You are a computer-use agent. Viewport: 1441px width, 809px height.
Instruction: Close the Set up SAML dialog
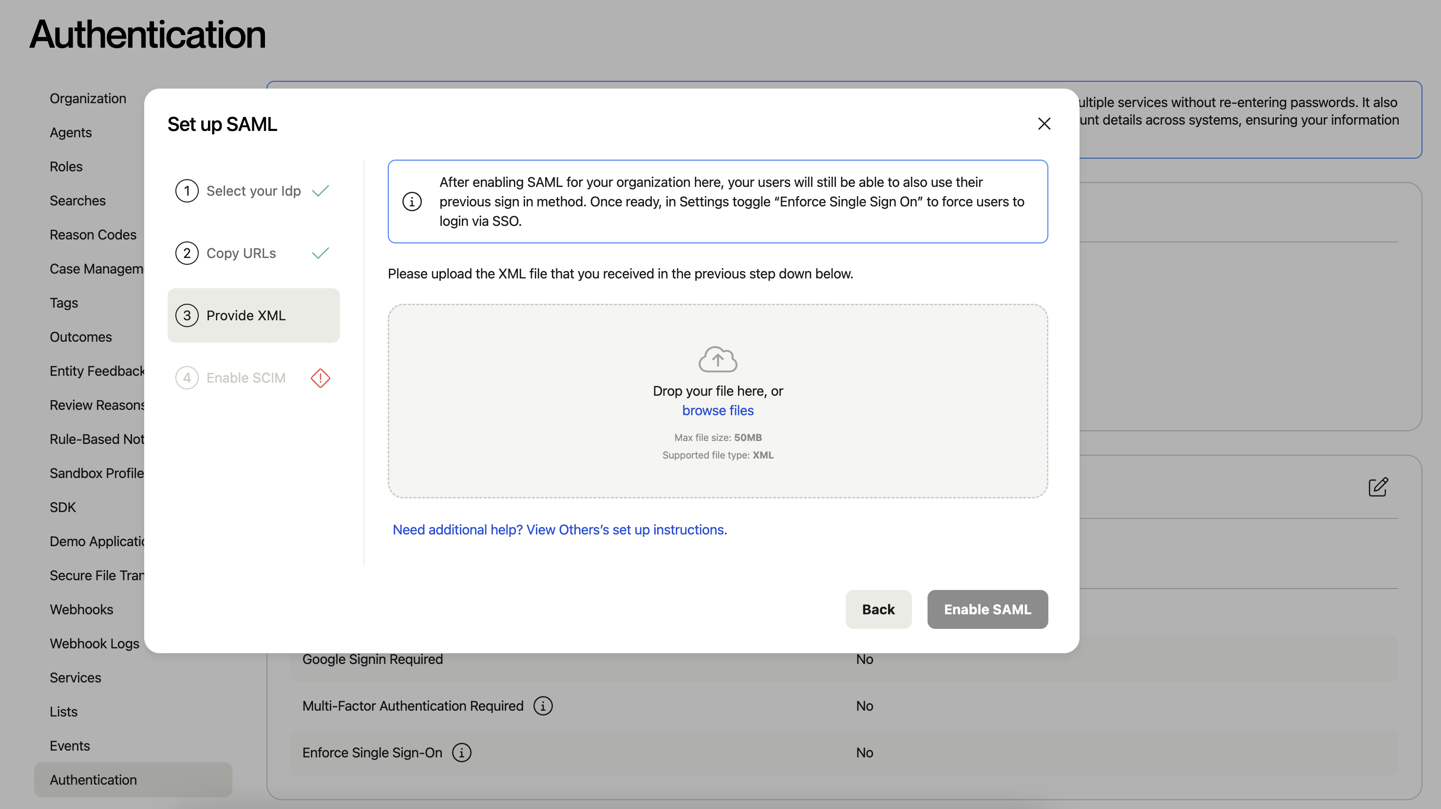1044,124
